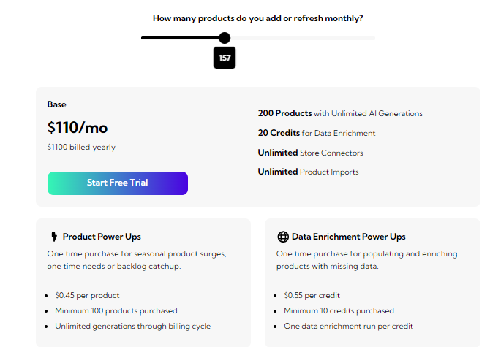Viewport: 490px width, 347px height.
Task: Click the $0.55 per credit bullet
Action: tap(312, 296)
